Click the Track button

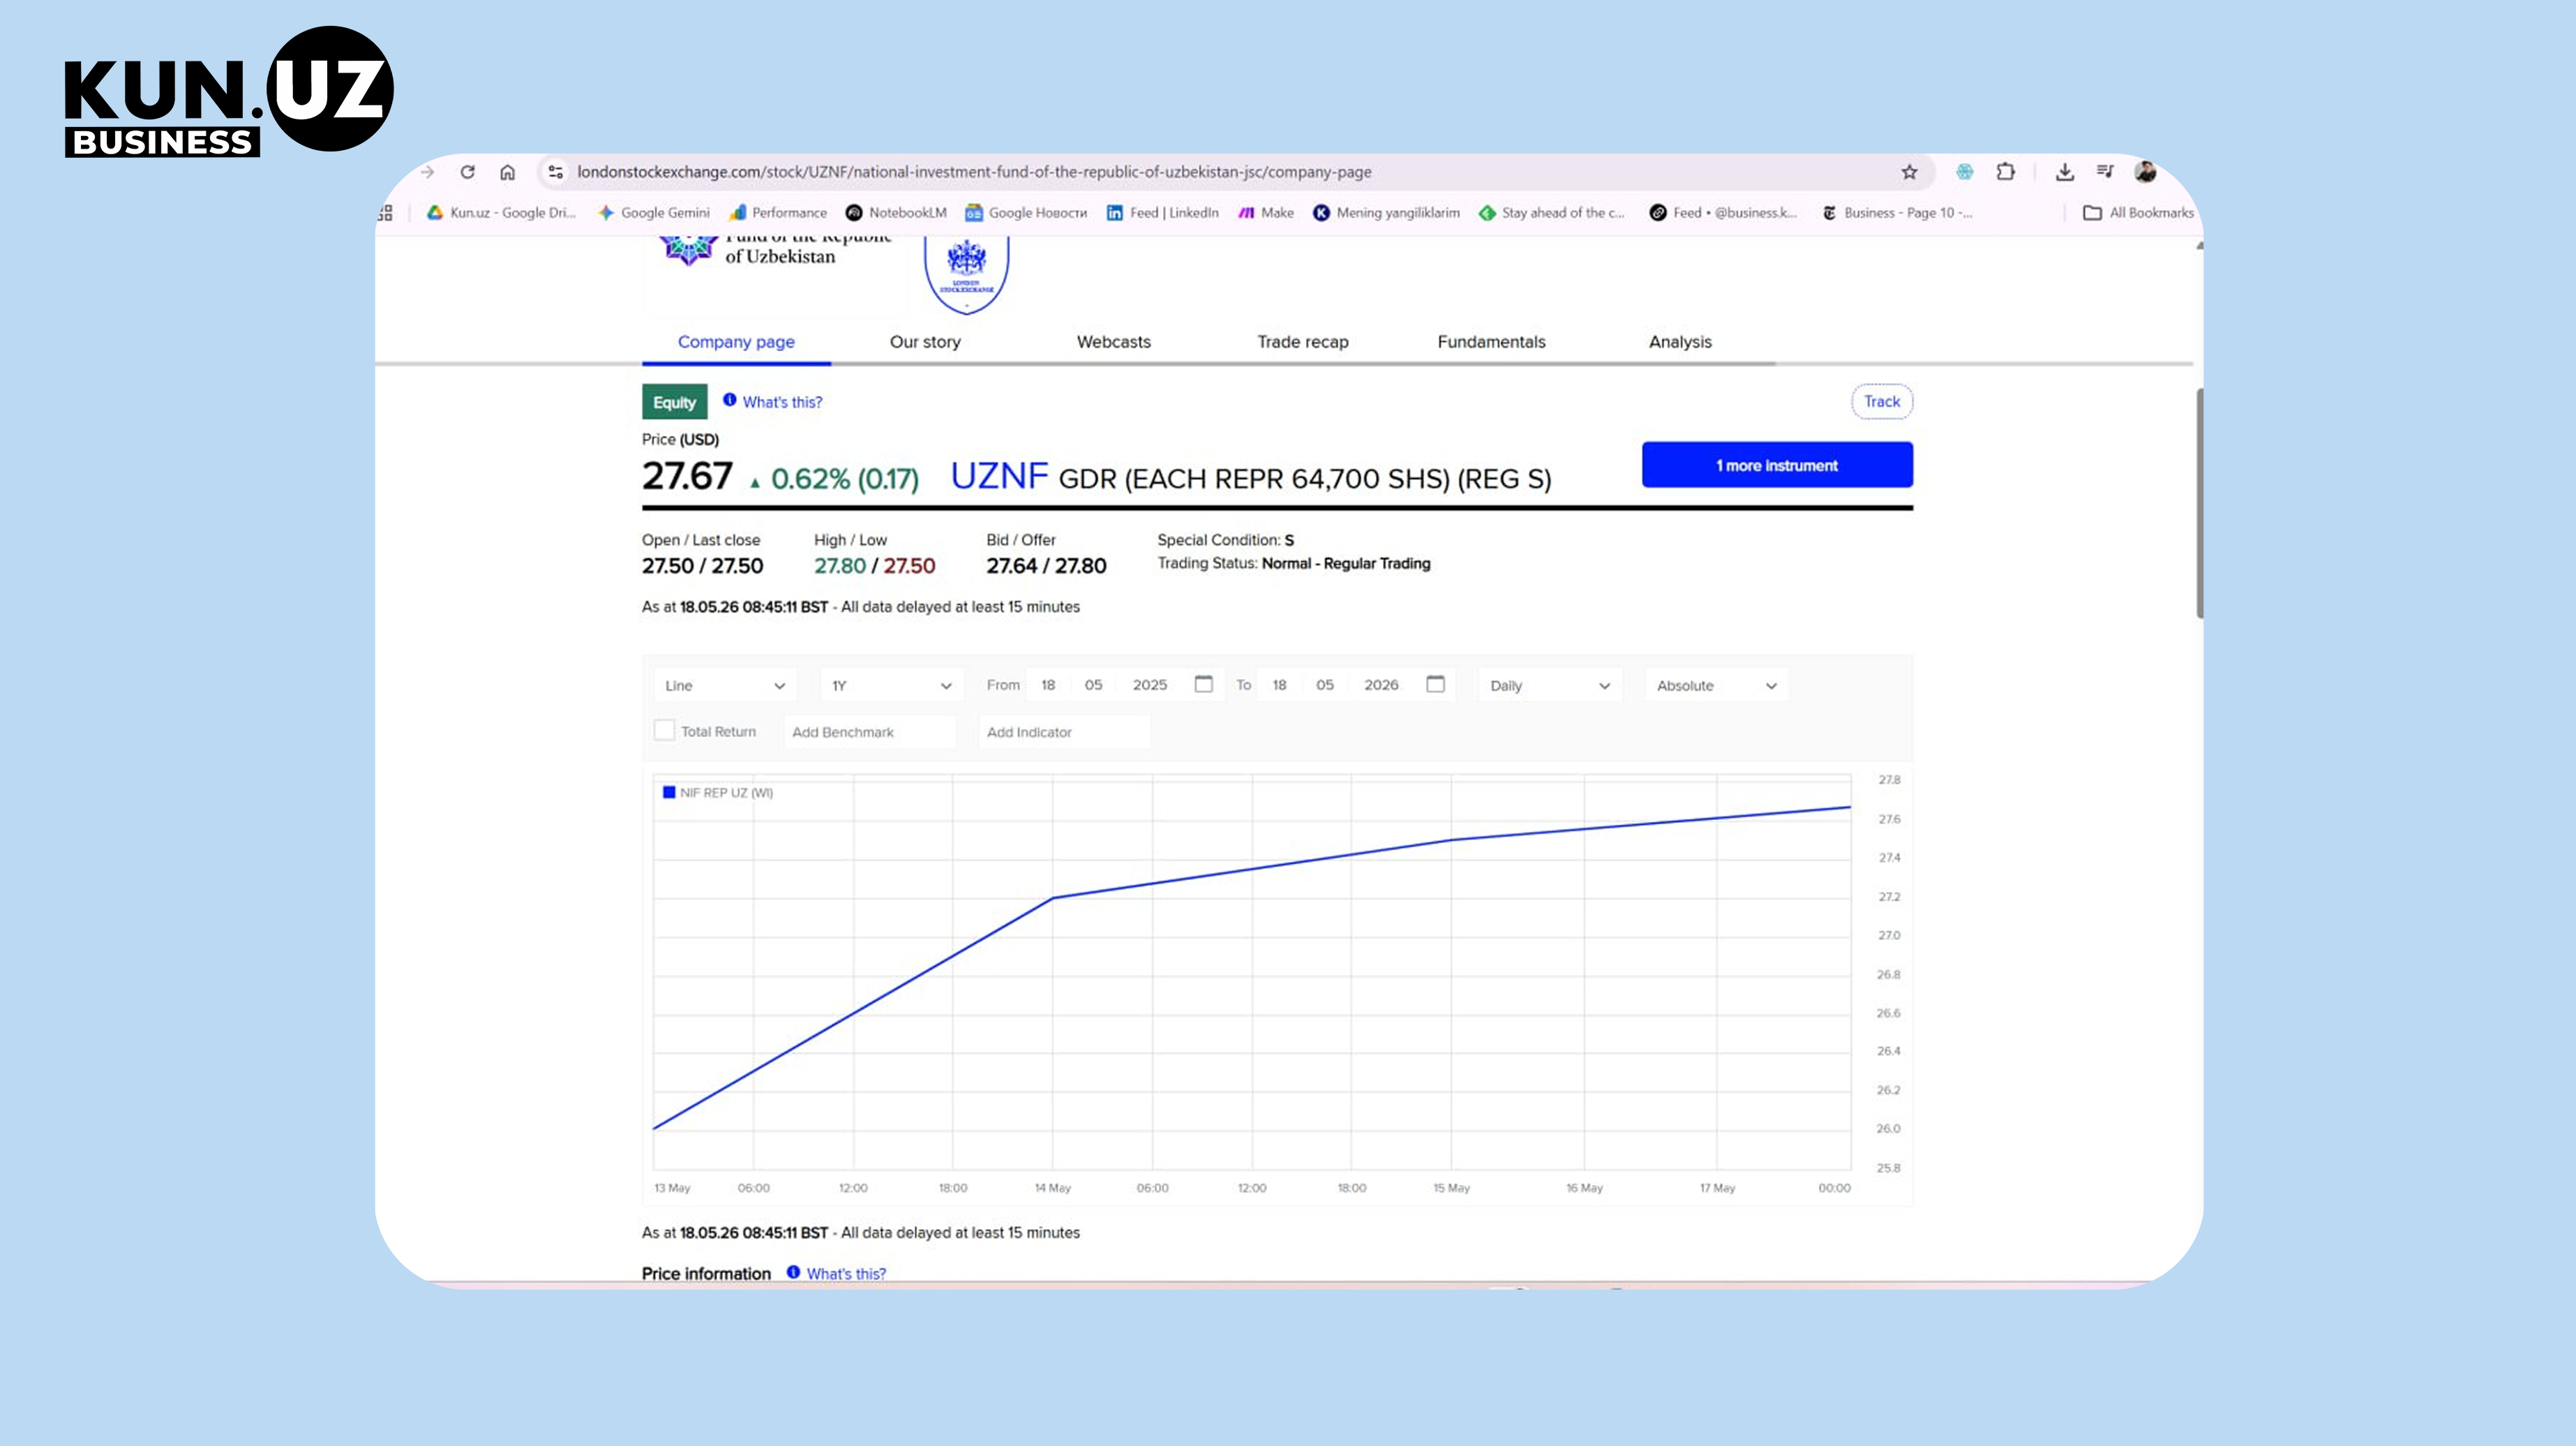1882,401
